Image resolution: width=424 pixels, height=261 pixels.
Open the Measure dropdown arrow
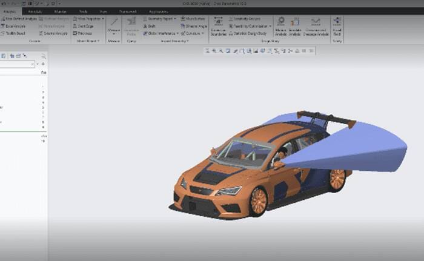pyautogui.click(x=114, y=33)
